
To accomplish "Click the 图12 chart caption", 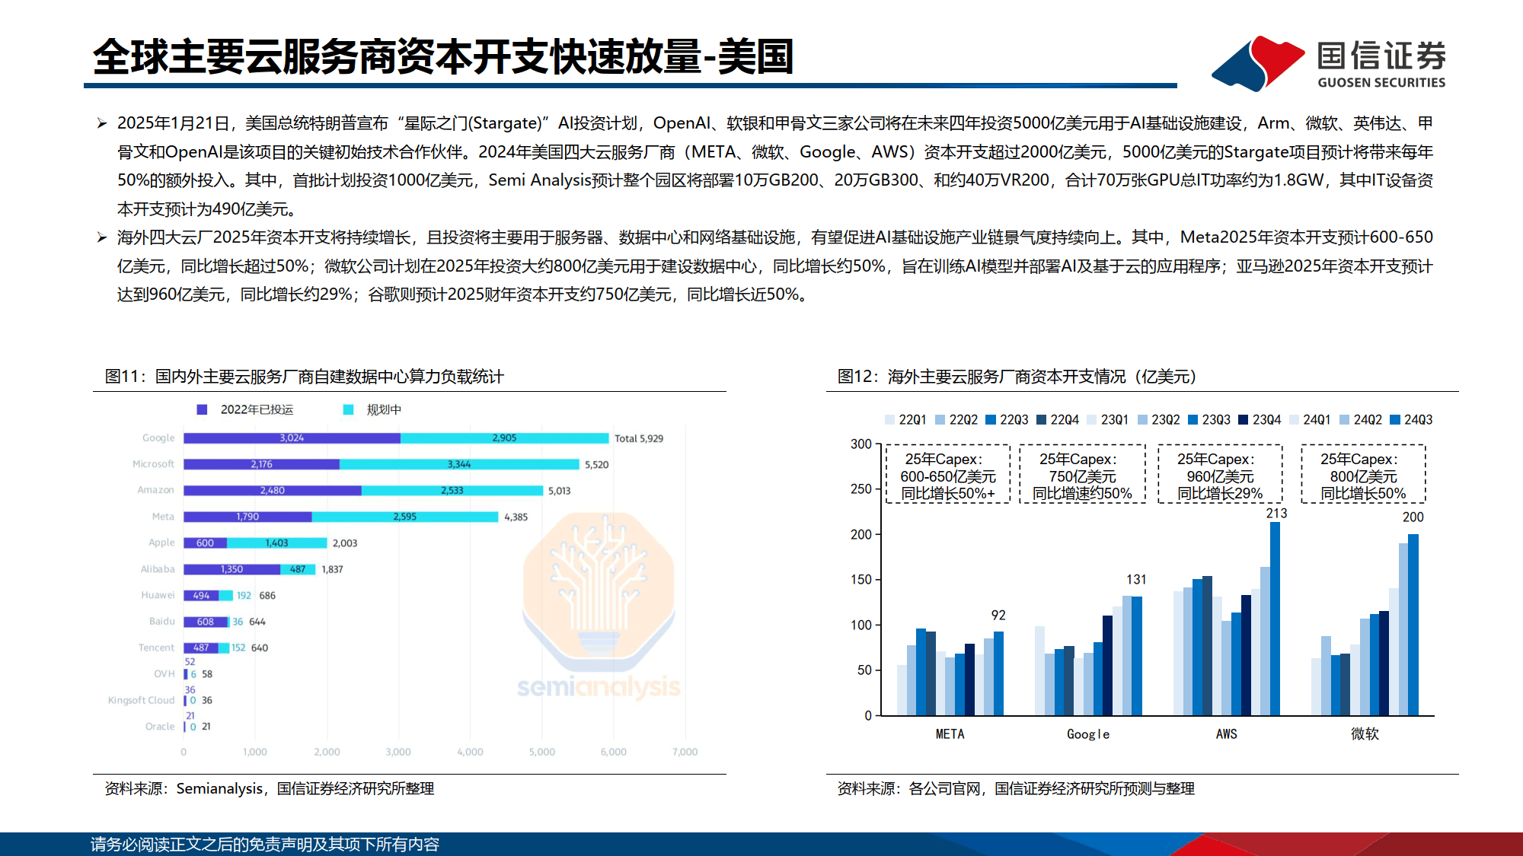I will coord(1017,377).
